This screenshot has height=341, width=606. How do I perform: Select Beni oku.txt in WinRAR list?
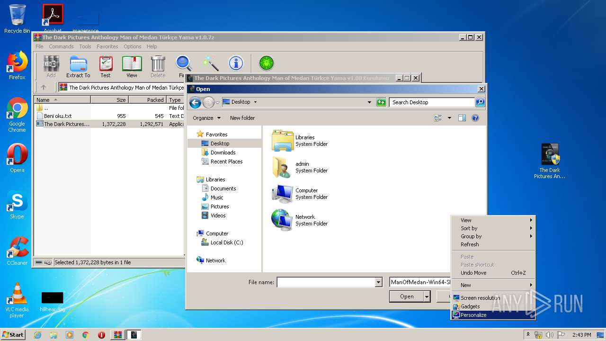pos(58,116)
